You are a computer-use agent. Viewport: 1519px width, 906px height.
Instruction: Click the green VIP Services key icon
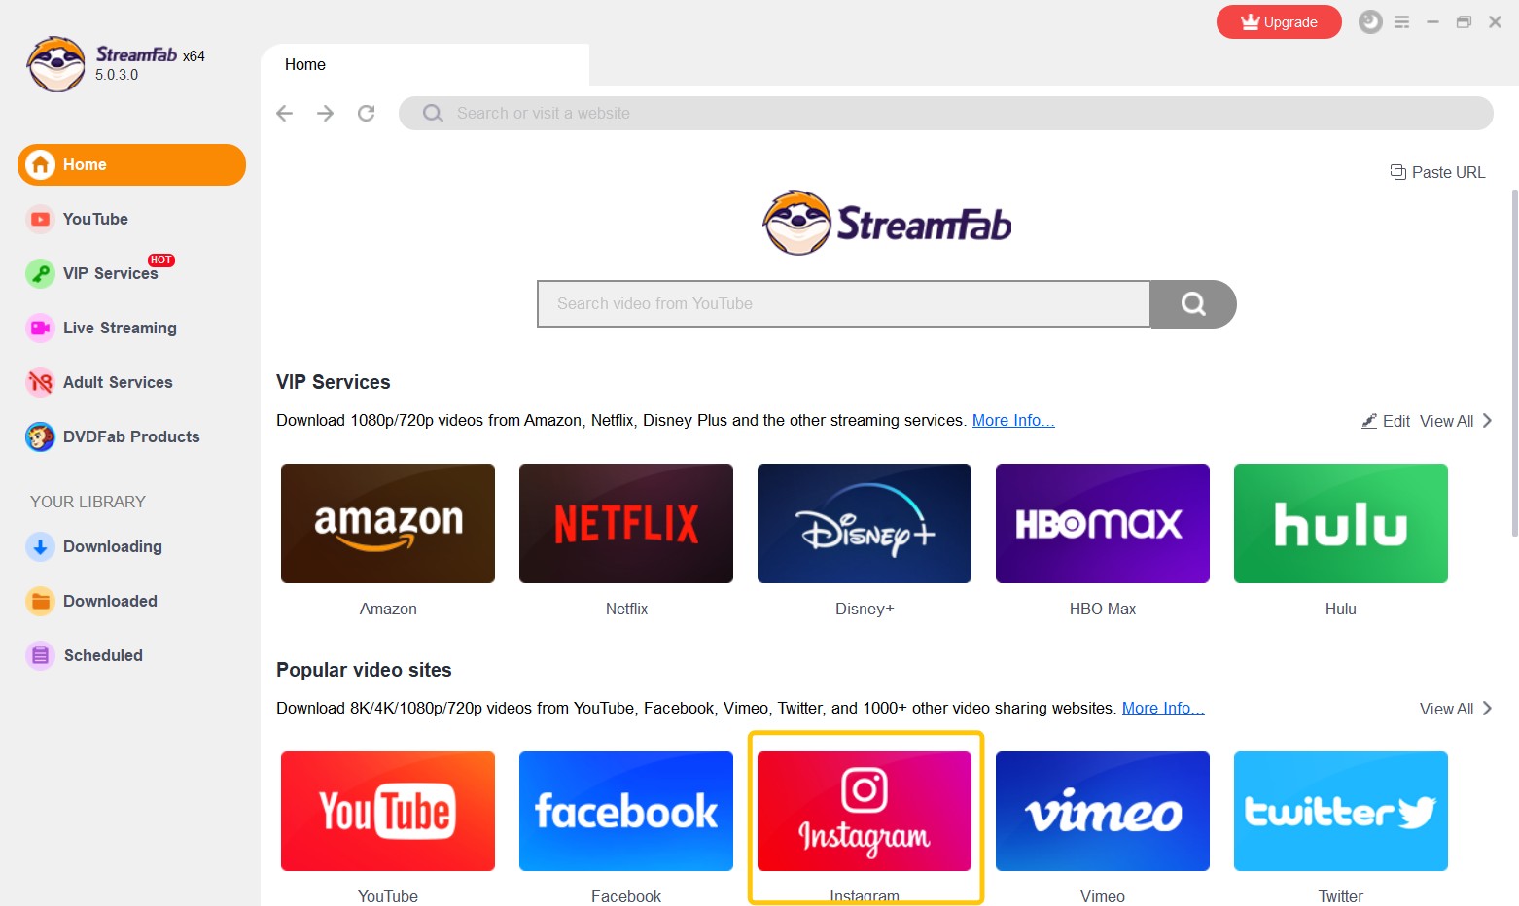click(40, 273)
